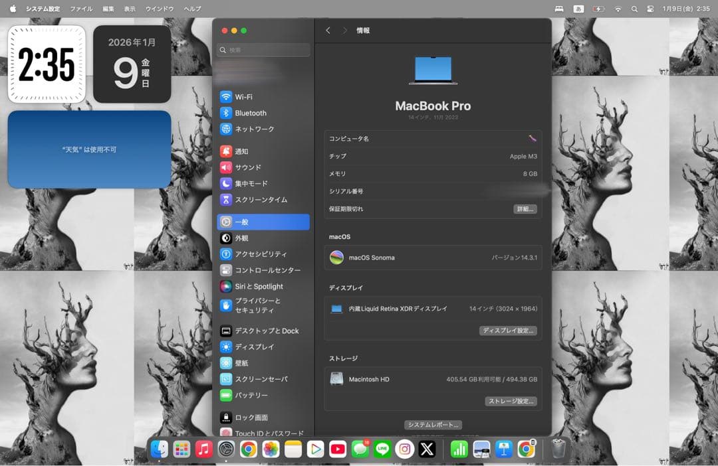Open システムレポート… at the bottom
This screenshot has height=466, width=718.
pos(433,425)
